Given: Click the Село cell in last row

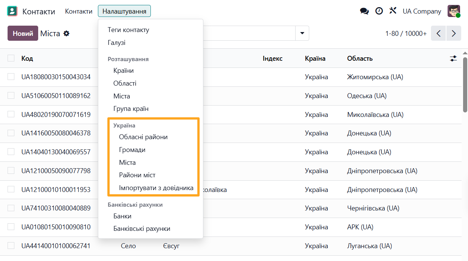Looking at the screenshot, I should point(129,246).
